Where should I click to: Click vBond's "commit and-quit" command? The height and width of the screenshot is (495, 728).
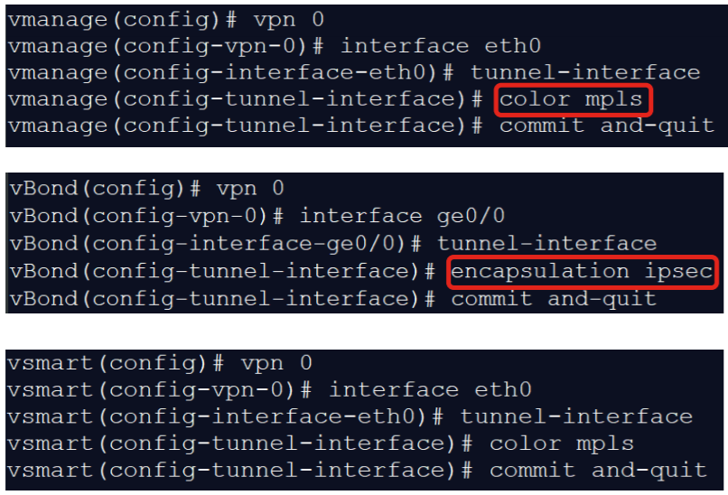pyautogui.click(x=554, y=298)
